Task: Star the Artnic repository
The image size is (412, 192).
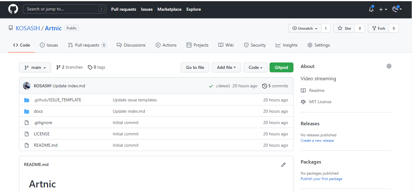Action: (x=344, y=28)
